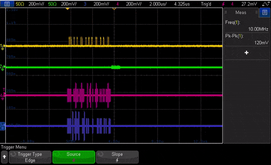This screenshot has width=271, height=165.
Task: Click the channel 4 ground marker
Action: click(2, 96)
